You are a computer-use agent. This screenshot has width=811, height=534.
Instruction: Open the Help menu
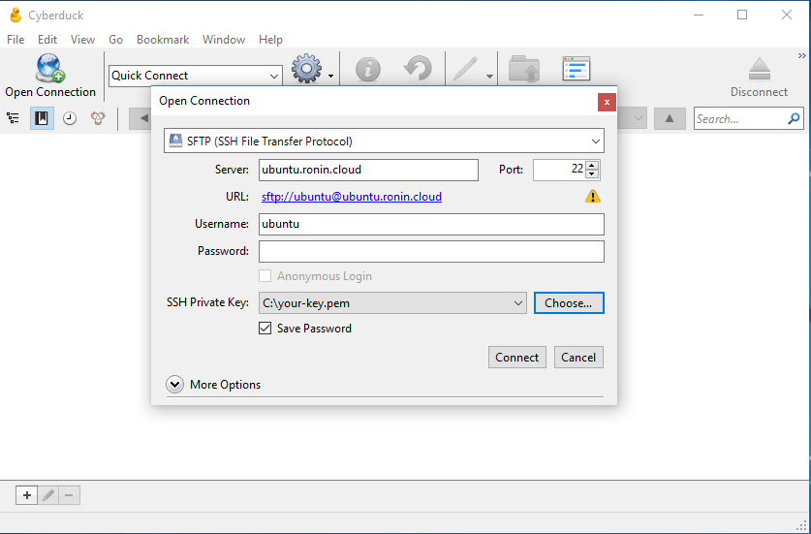(x=270, y=40)
